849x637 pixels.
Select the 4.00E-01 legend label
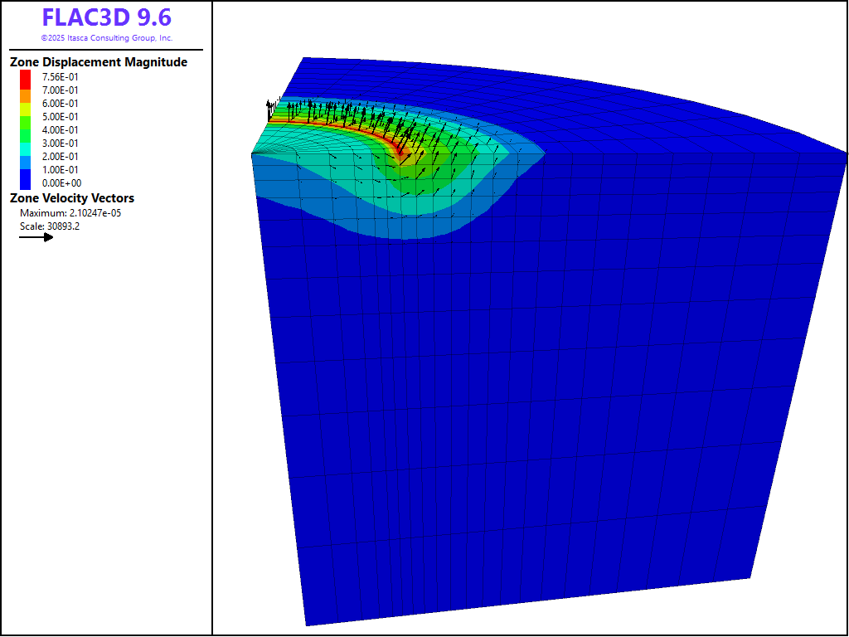pyautogui.click(x=61, y=130)
